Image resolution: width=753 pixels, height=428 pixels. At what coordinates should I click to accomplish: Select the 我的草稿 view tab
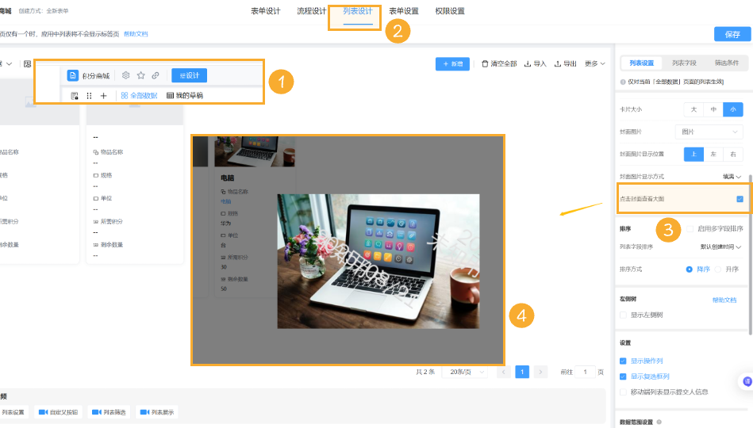[185, 95]
